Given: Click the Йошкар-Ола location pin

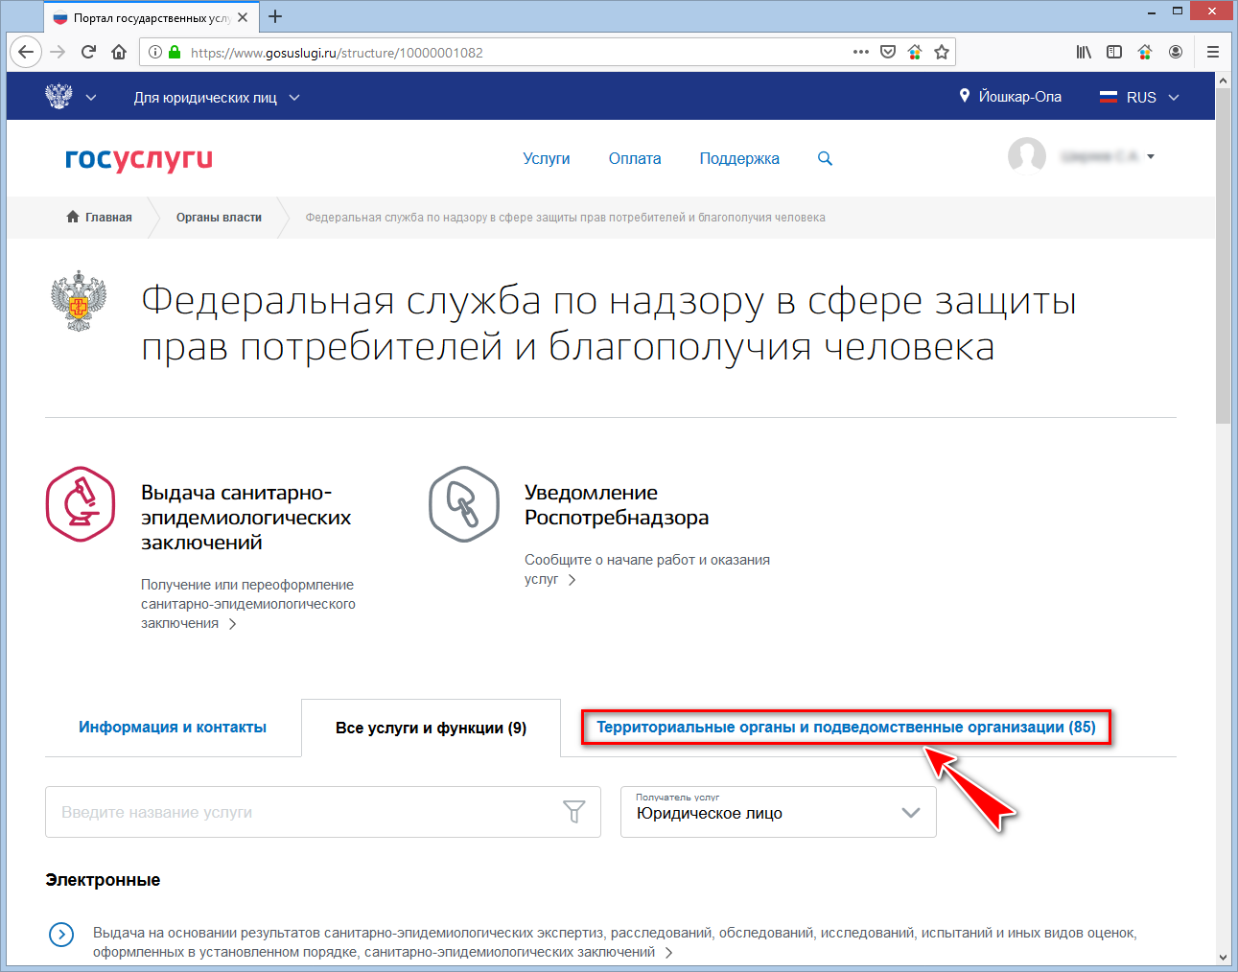Looking at the screenshot, I should tap(965, 96).
